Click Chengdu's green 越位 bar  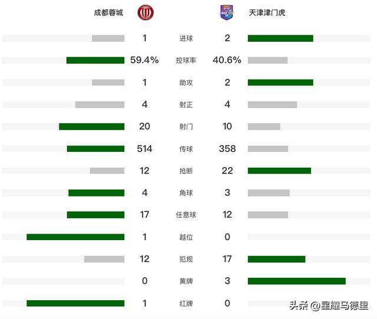[75, 237]
